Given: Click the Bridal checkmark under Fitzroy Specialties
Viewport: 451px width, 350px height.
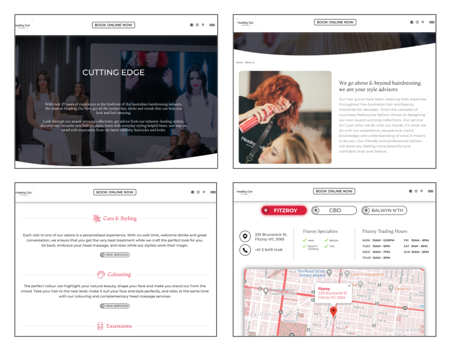Looking at the screenshot, I should tap(326, 240).
